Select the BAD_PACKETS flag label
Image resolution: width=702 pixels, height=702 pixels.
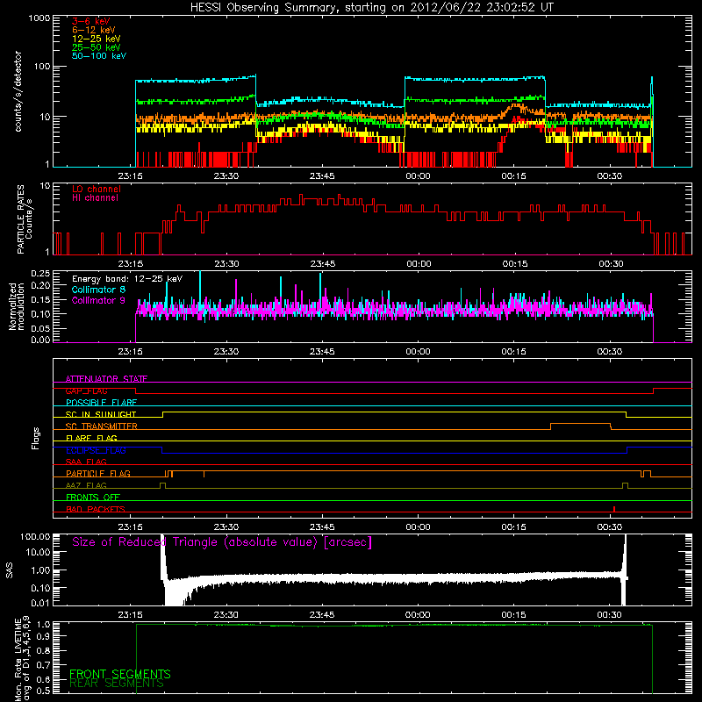pyautogui.click(x=96, y=509)
